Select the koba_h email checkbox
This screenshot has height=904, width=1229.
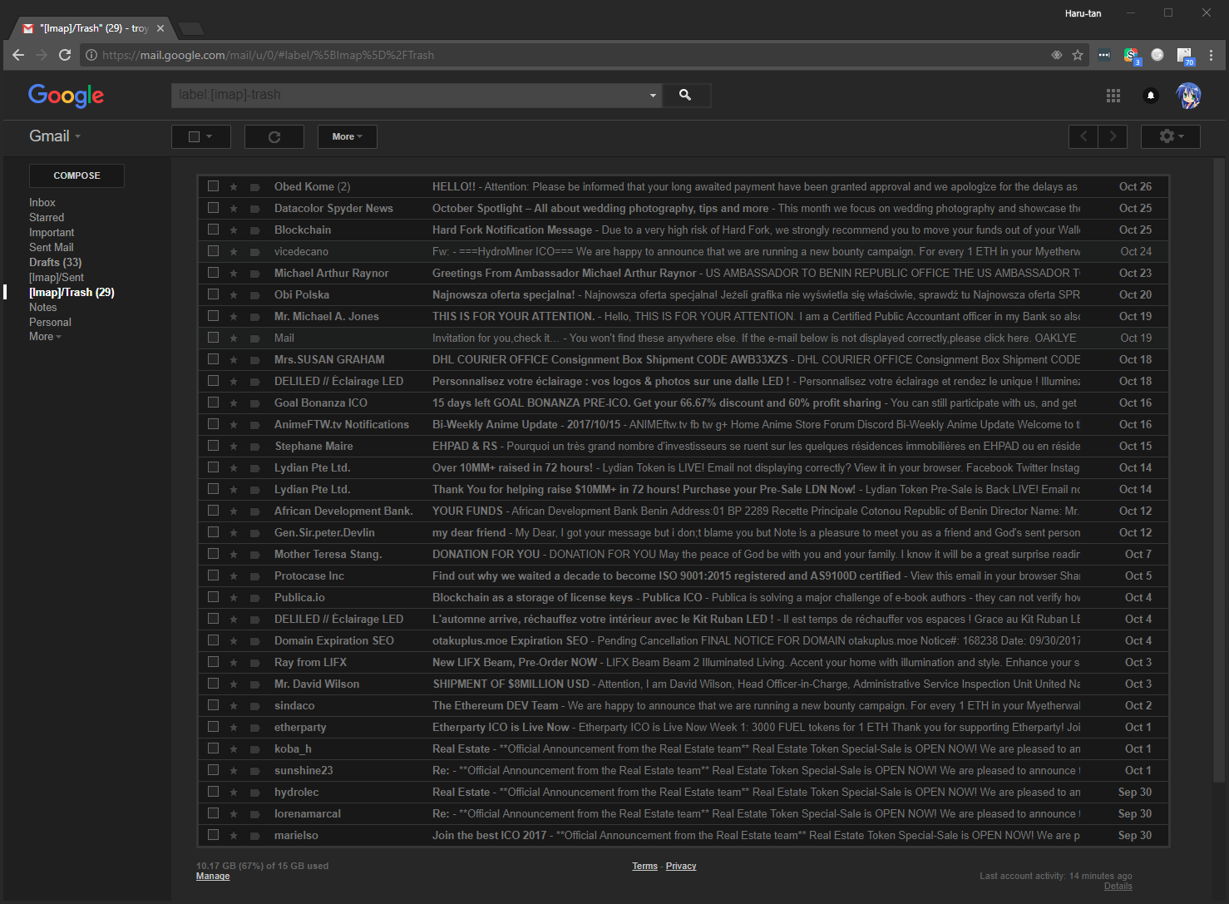pyautogui.click(x=214, y=748)
